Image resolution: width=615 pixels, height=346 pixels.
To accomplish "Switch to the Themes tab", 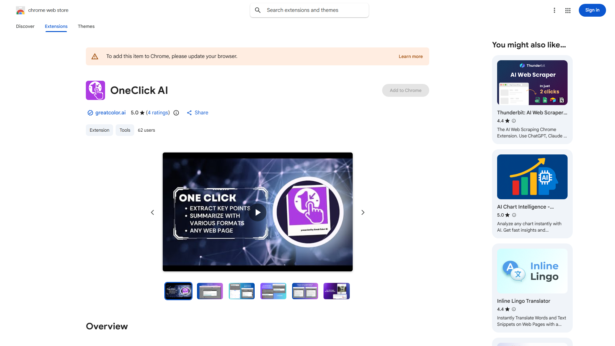I will click(x=86, y=26).
